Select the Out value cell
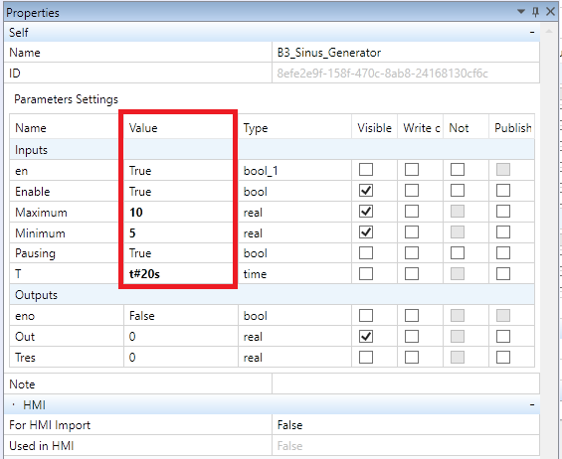Image resolution: width=562 pixels, height=459 pixels. pos(181,336)
